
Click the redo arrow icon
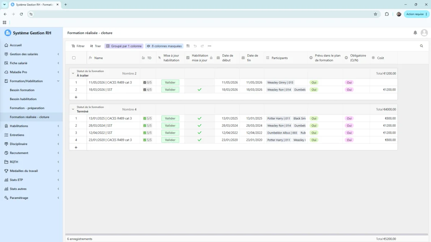click(202, 46)
